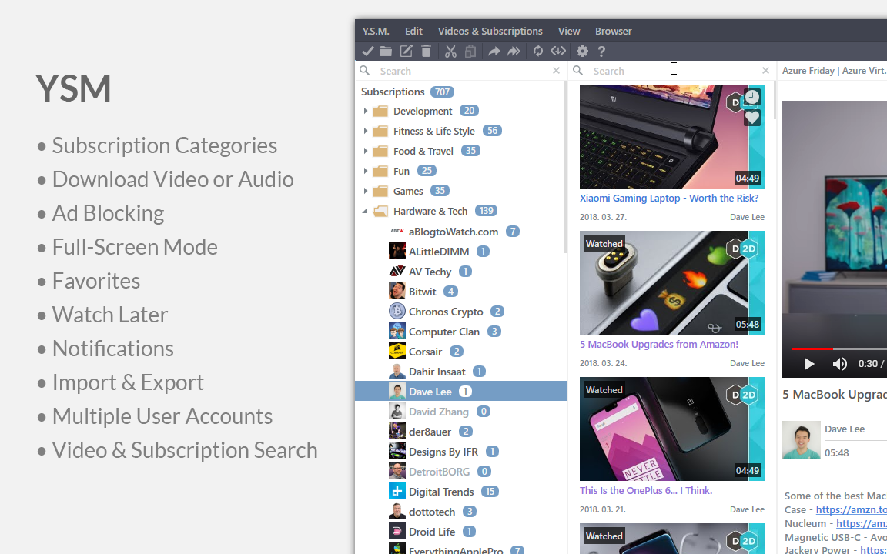
Task: Switch to Azure Friday tab
Action: (834, 71)
